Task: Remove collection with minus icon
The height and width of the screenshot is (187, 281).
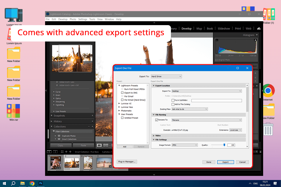Action: pyautogui.click(x=89, y=127)
